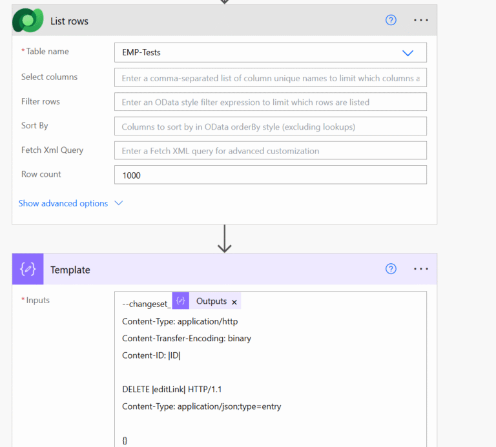Click the Template card title
This screenshot has width=496, height=447.
click(x=70, y=270)
